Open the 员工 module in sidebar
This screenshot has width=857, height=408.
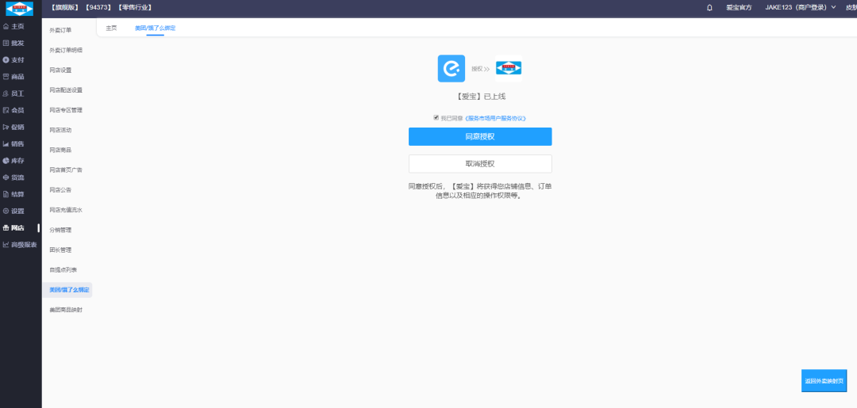pos(13,93)
